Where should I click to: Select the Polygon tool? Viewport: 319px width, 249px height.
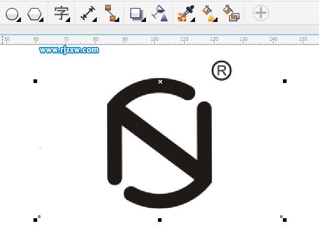pos(35,14)
